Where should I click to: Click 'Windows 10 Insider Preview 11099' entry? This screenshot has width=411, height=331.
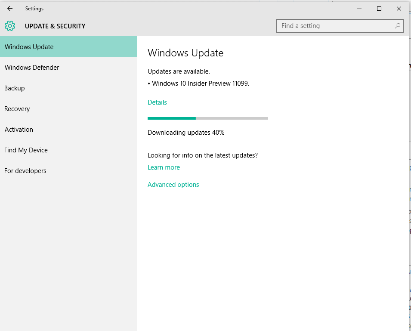click(x=198, y=84)
